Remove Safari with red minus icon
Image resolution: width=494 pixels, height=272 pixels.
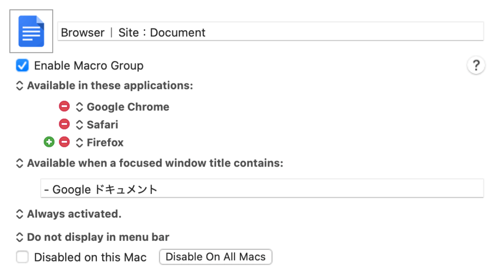point(64,124)
